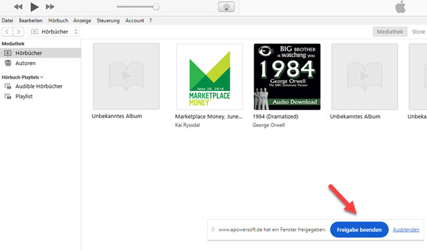Click the Autoren sidebar icon
The width and height of the screenshot is (427, 251).
8,63
